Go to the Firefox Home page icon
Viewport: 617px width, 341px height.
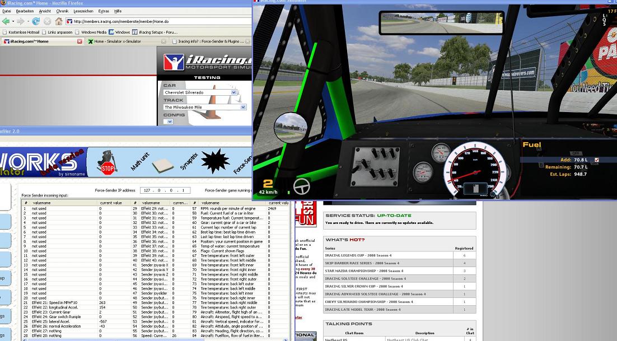point(59,21)
